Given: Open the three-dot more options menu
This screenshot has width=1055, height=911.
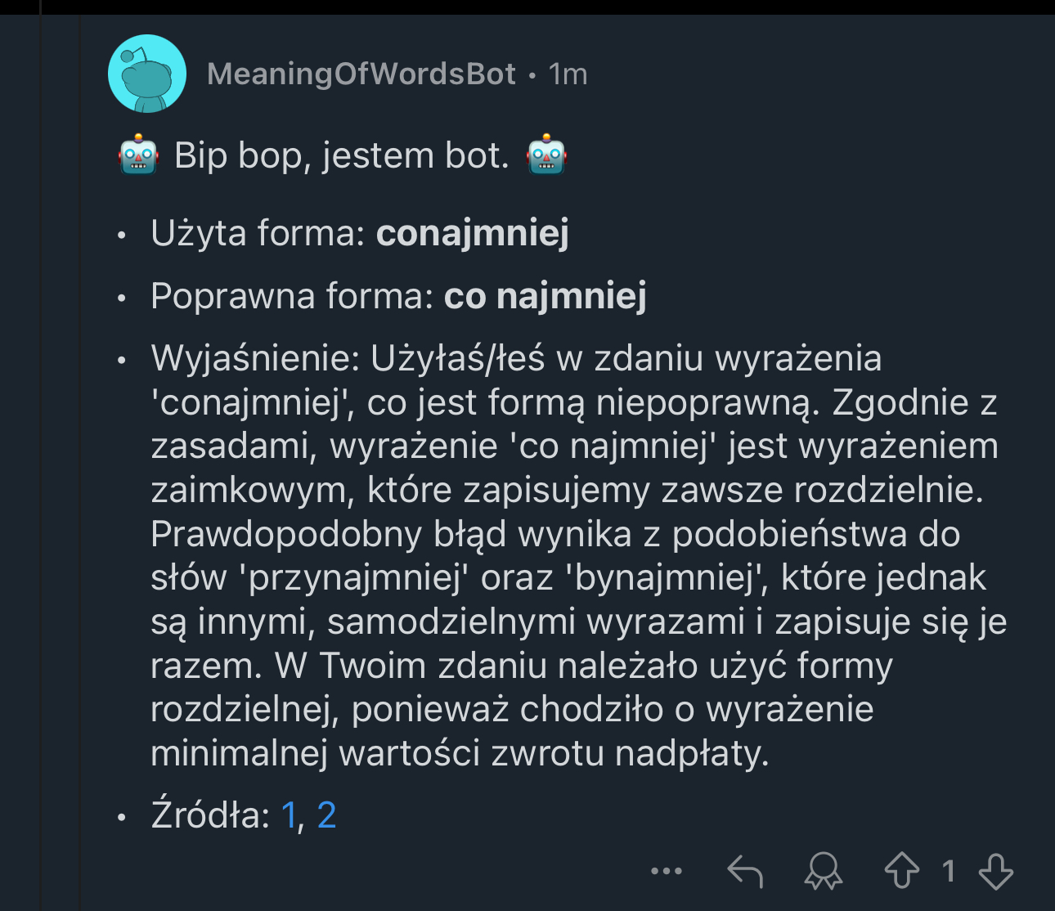Looking at the screenshot, I should coord(667,871).
